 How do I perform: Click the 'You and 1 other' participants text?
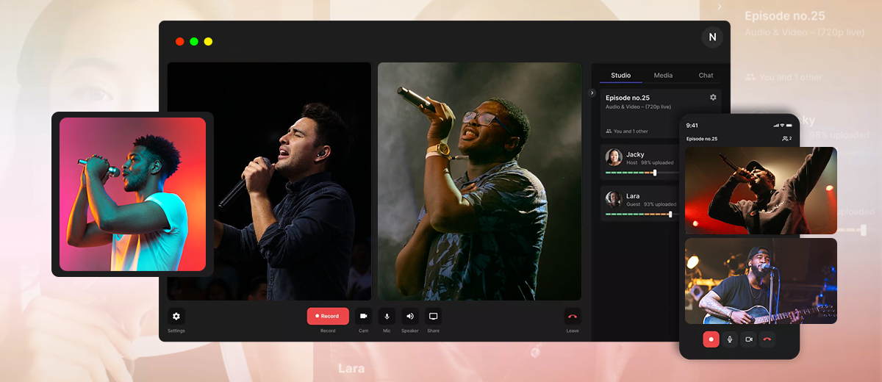pyautogui.click(x=631, y=131)
